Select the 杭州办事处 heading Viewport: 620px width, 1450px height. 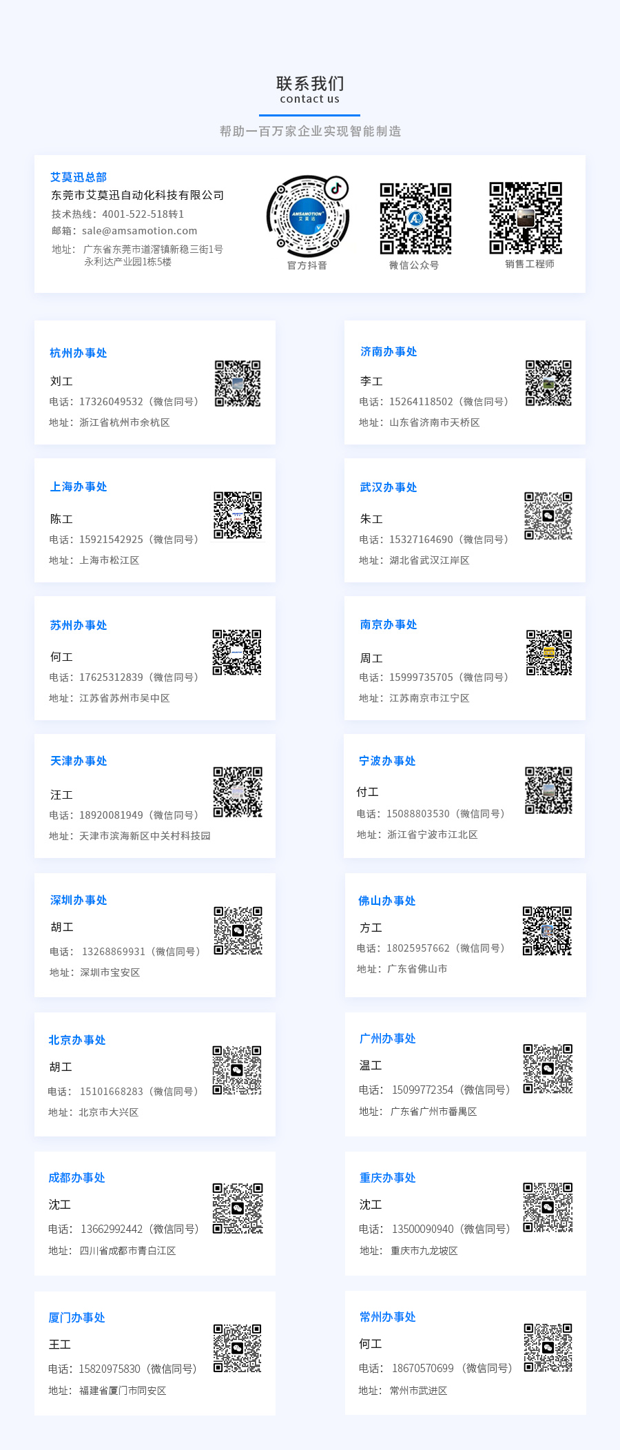point(79,353)
